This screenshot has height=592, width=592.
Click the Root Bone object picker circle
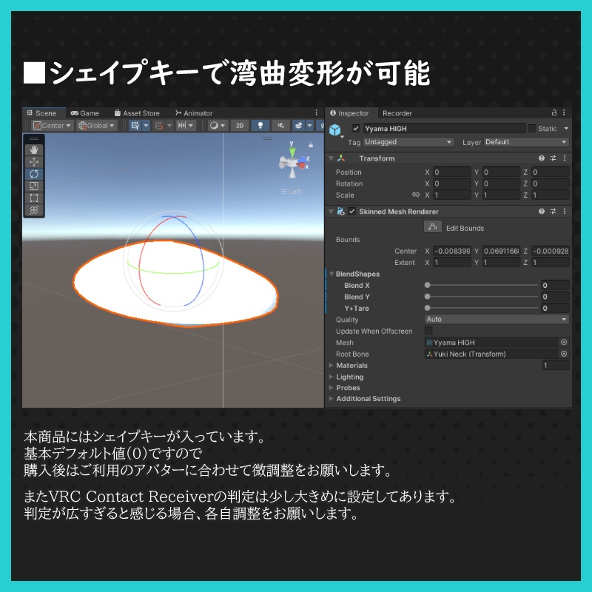coord(563,354)
